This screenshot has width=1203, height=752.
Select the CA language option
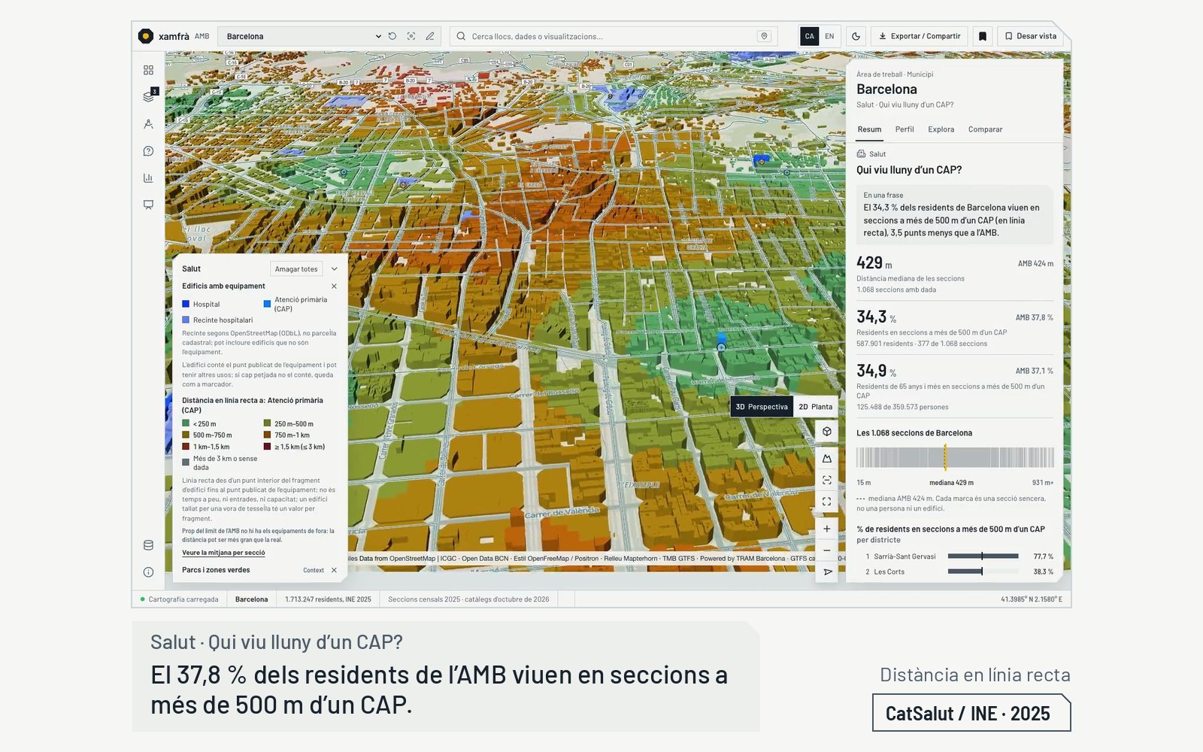pos(809,36)
